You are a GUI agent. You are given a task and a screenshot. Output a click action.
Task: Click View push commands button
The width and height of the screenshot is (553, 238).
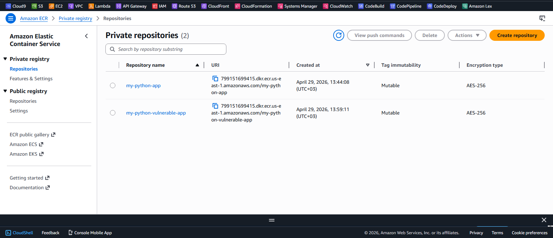pyautogui.click(x=379, y=35)
